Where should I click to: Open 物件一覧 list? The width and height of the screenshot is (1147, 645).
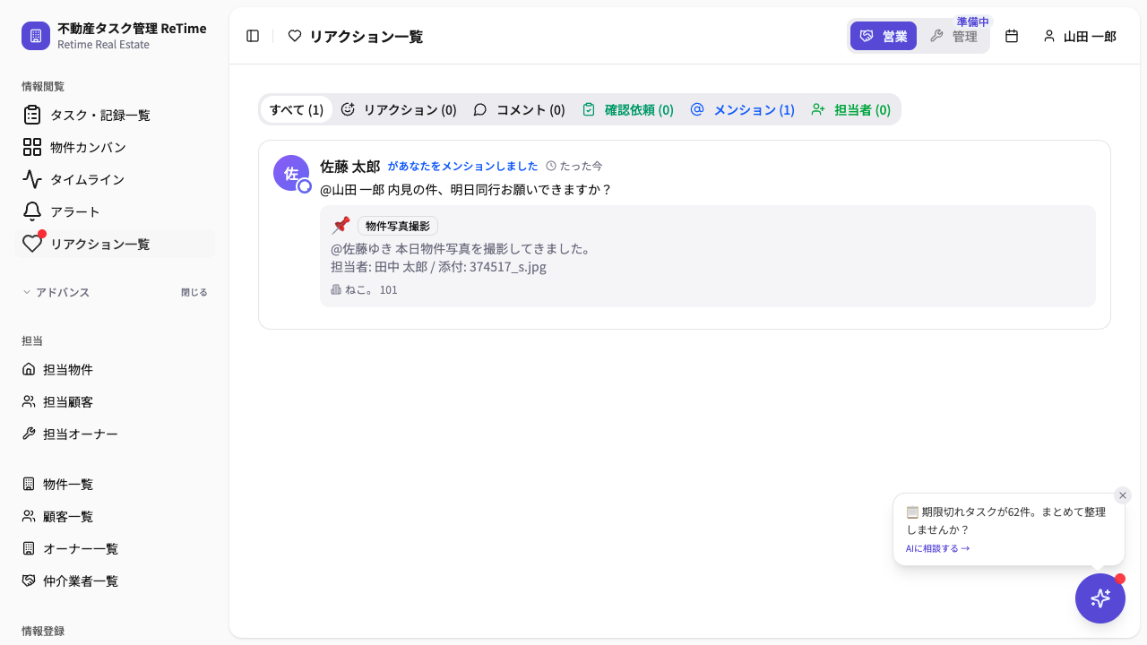click(115, 484)
